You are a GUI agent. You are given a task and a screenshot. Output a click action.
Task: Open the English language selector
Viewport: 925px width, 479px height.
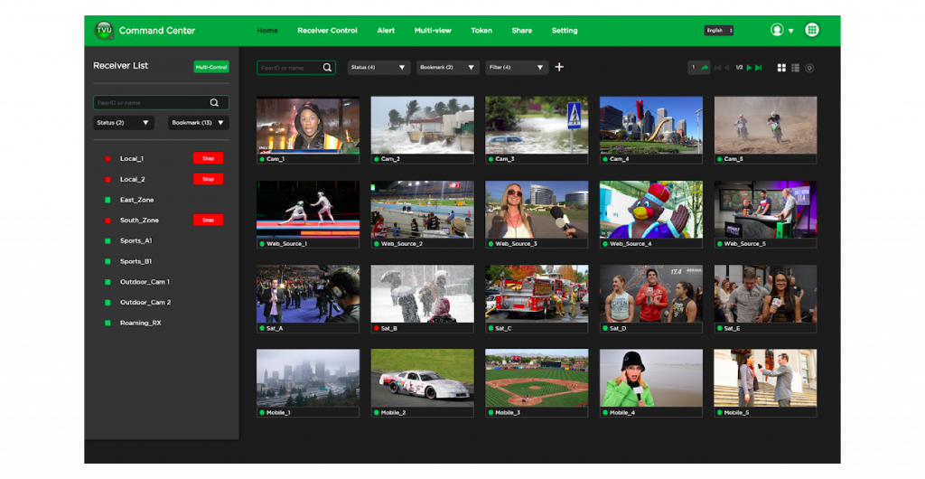718,30
